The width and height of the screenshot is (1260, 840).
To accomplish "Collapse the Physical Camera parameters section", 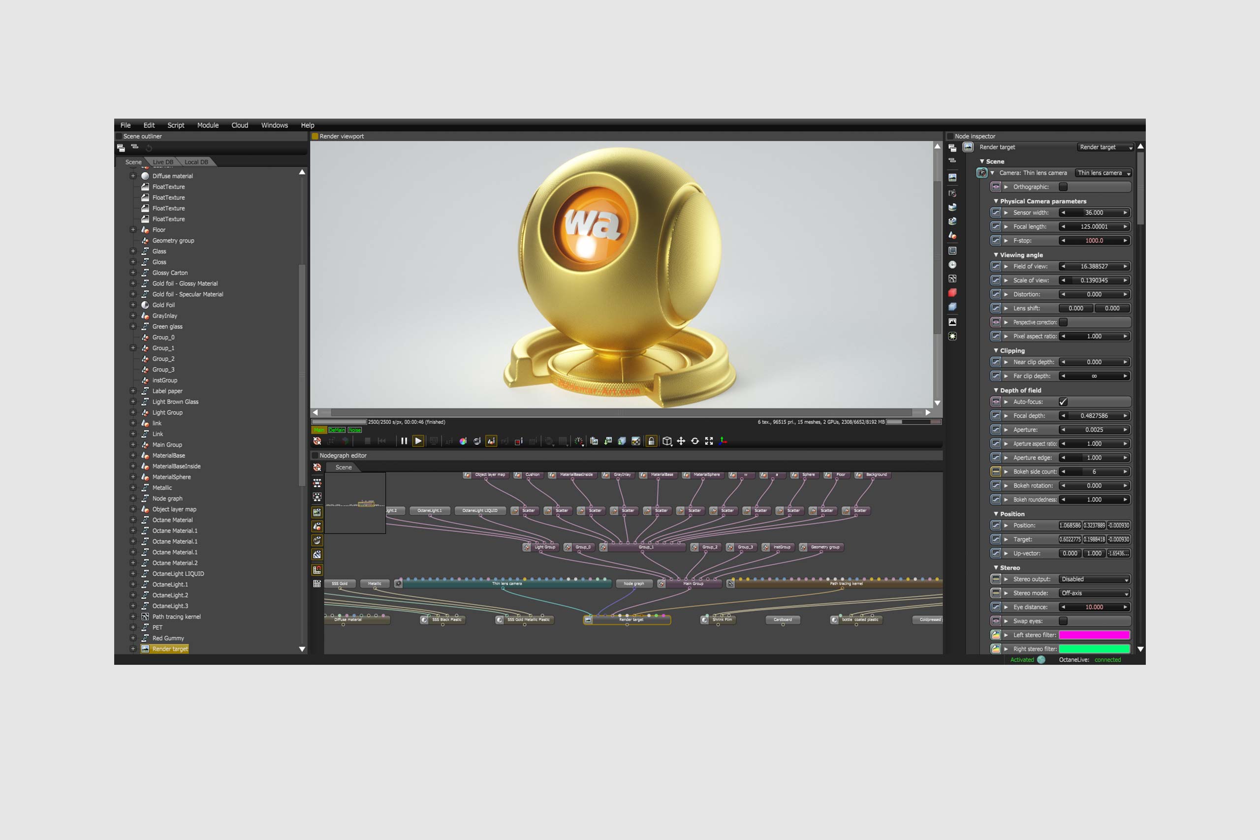I will pos(996,201).
